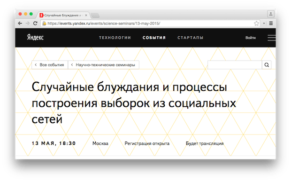Open the site hamburger menu beside Войти
This screenshot has width=291, height=181.
coord(271,38)
